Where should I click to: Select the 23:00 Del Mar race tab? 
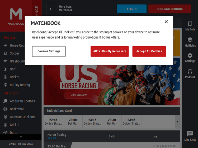click(73, 121)
